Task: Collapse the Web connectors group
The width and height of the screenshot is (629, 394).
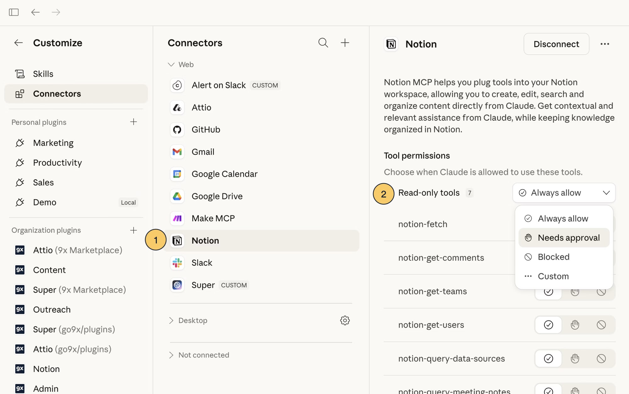Action: point(181,64)
